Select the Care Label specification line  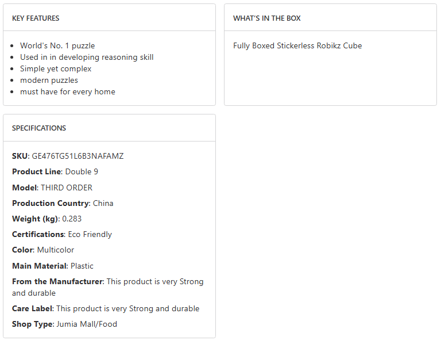(x=106, y=309)
